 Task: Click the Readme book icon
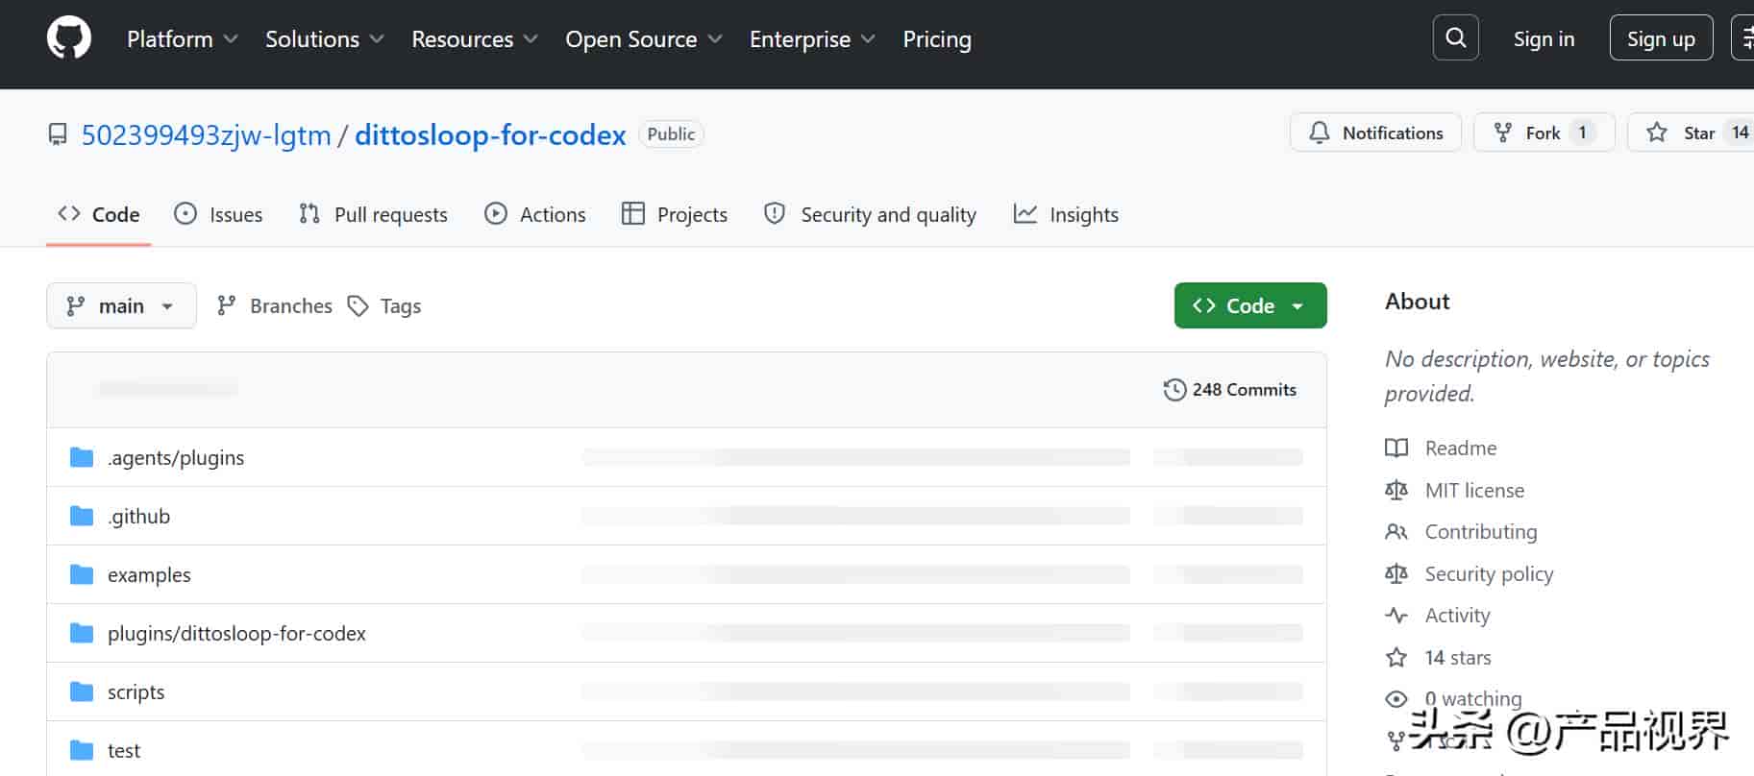point(1396,448)
